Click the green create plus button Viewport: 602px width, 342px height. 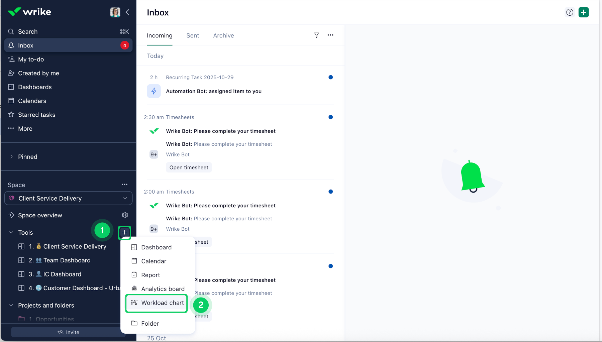[584, 12]
